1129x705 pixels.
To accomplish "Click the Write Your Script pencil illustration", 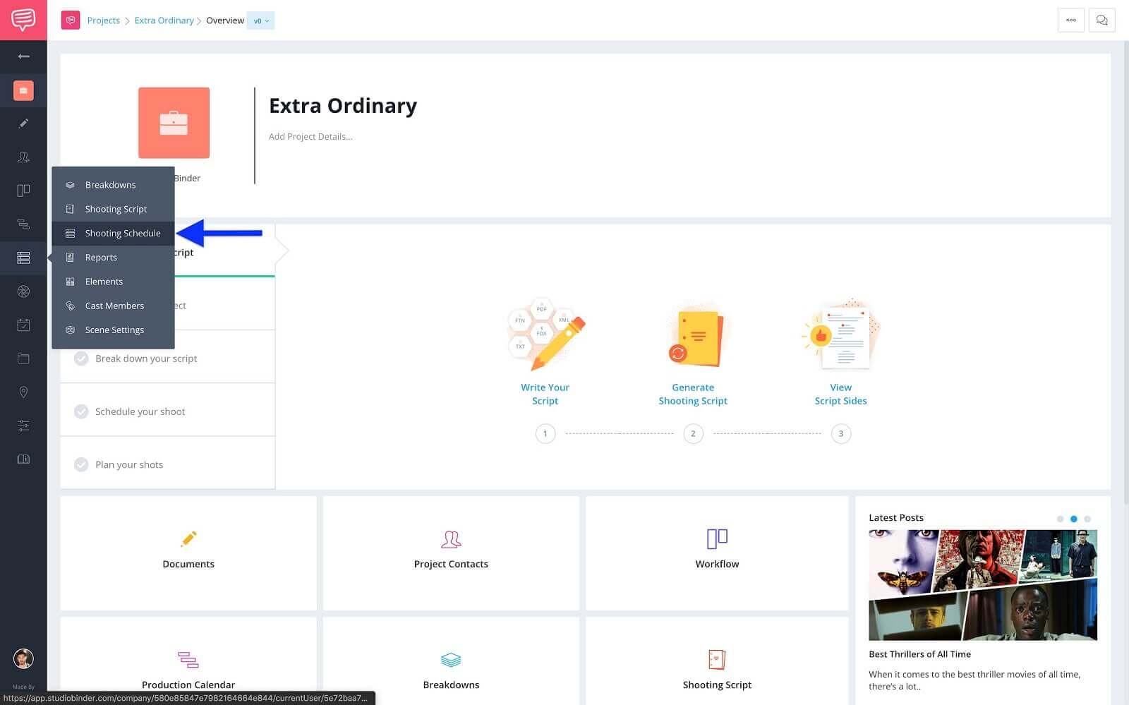I will (x=545, y=335).
